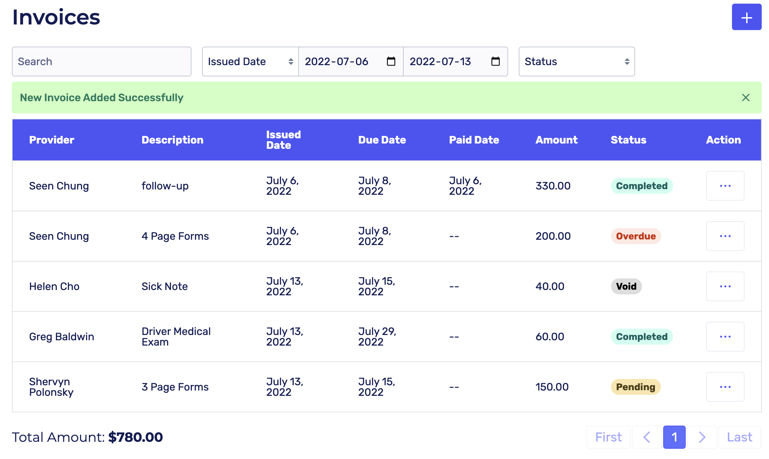
Task: Open the actions menu for Seen Chung's follow-up invoice
Action: tap(725, 186)
